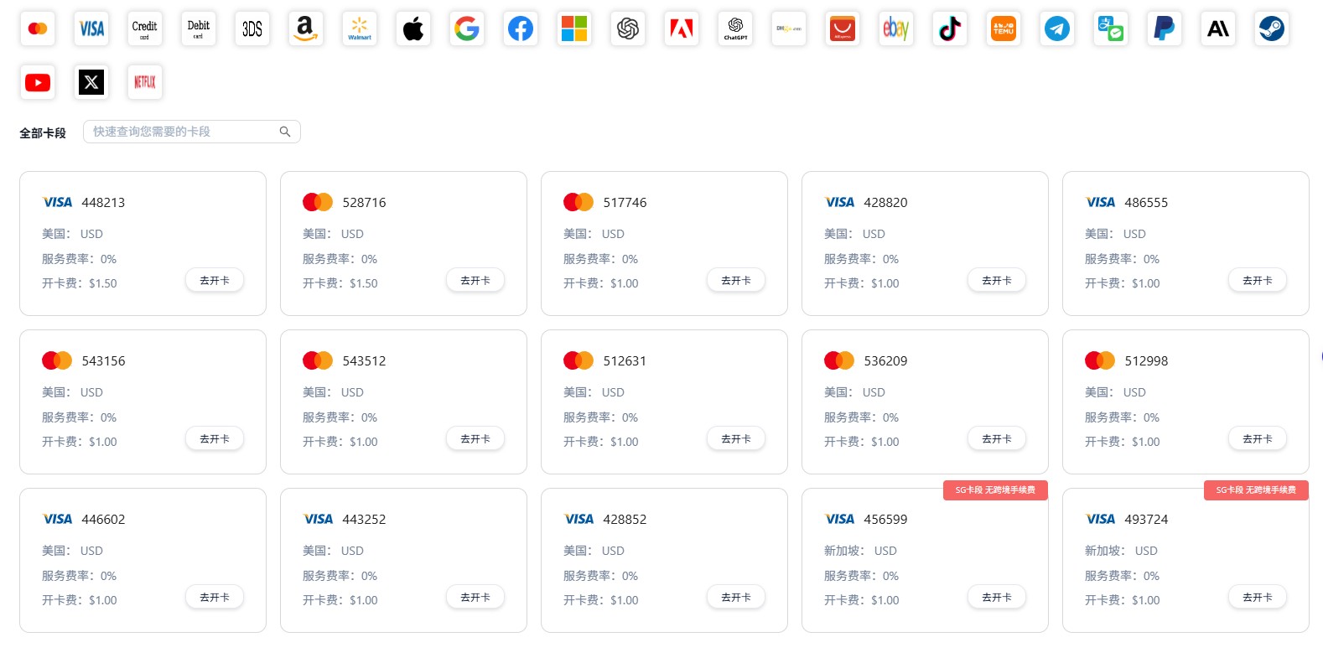Open a card with 去开卡 for 456599
Image resolution: width=1323 pixels, height=658 pixels.
coord(997,598)
